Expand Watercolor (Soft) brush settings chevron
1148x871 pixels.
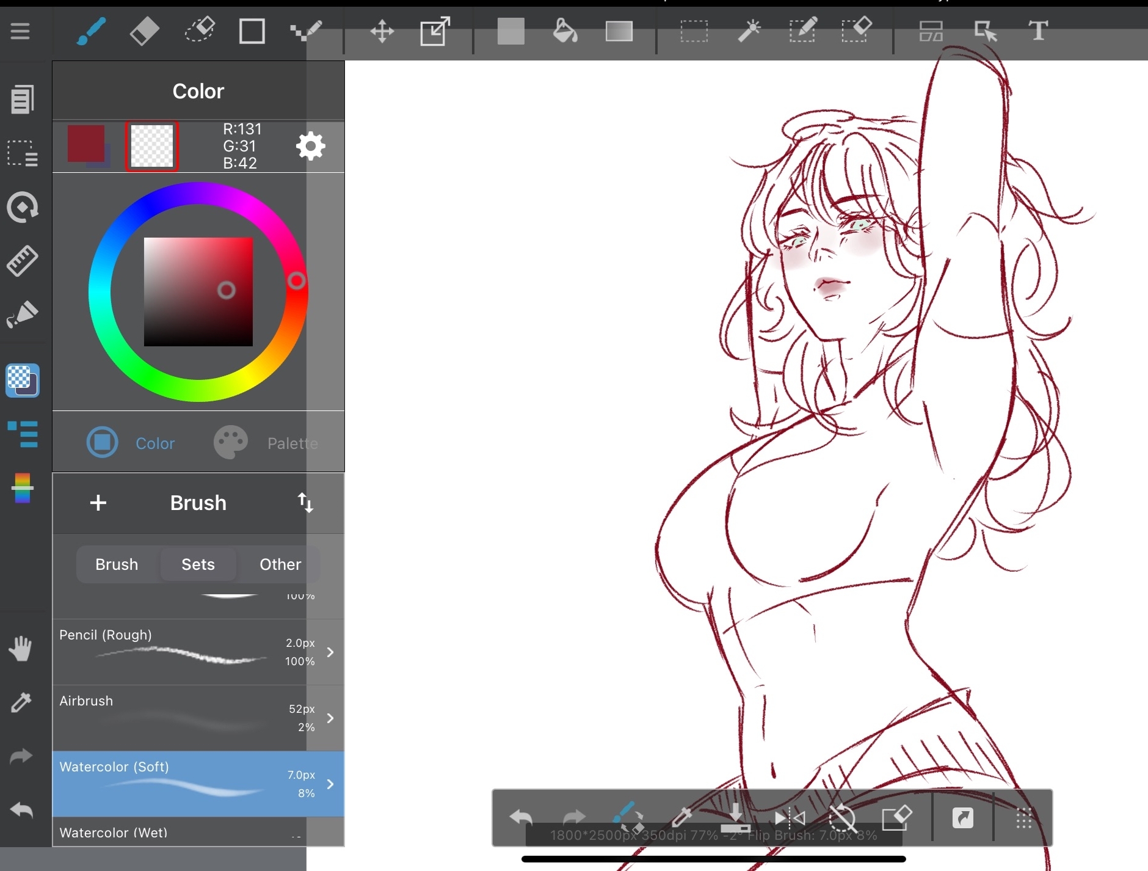coord(330,784)
